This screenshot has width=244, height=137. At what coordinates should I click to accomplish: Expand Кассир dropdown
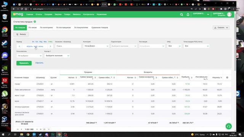(x=57, y=56)
